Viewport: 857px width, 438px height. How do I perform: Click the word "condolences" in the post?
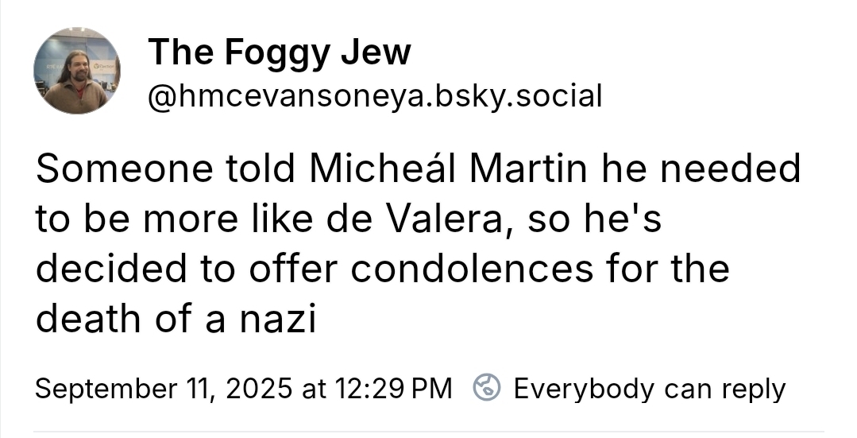click(472, 269)
